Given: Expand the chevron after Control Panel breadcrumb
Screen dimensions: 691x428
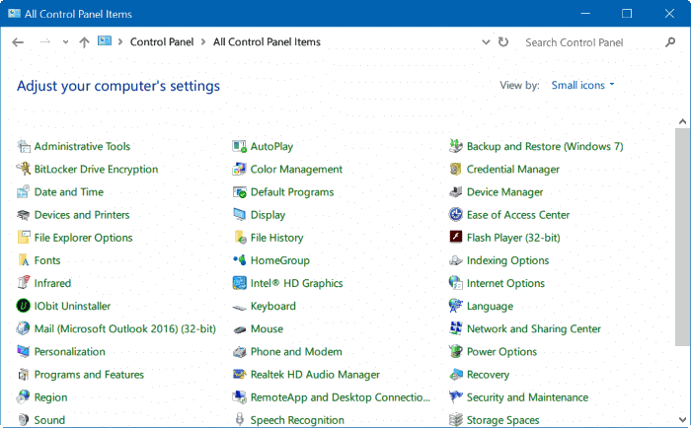Looking at the screenshot, I should (x=203, y=41).
